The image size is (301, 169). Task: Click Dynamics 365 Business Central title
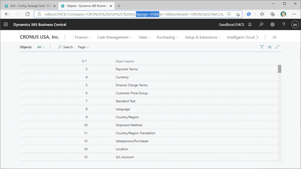(x=40, y=25)
